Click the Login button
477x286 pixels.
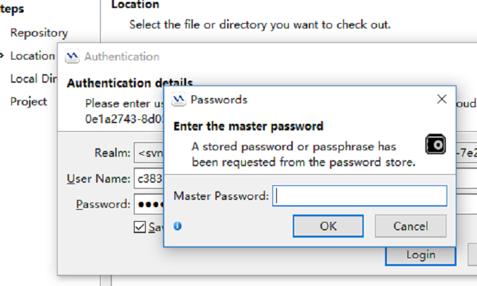click(x=421, y=256)
